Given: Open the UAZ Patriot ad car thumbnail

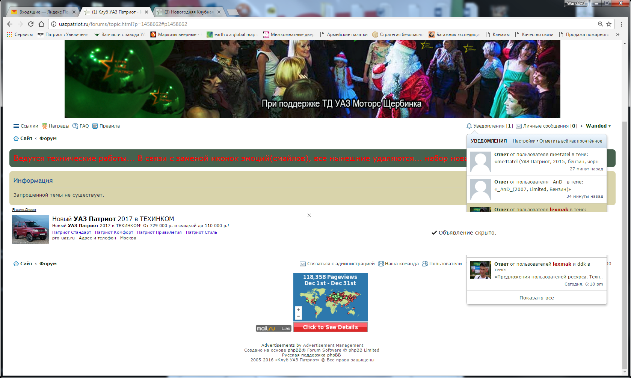Looking at the screenshot, I should pos(30,230).
